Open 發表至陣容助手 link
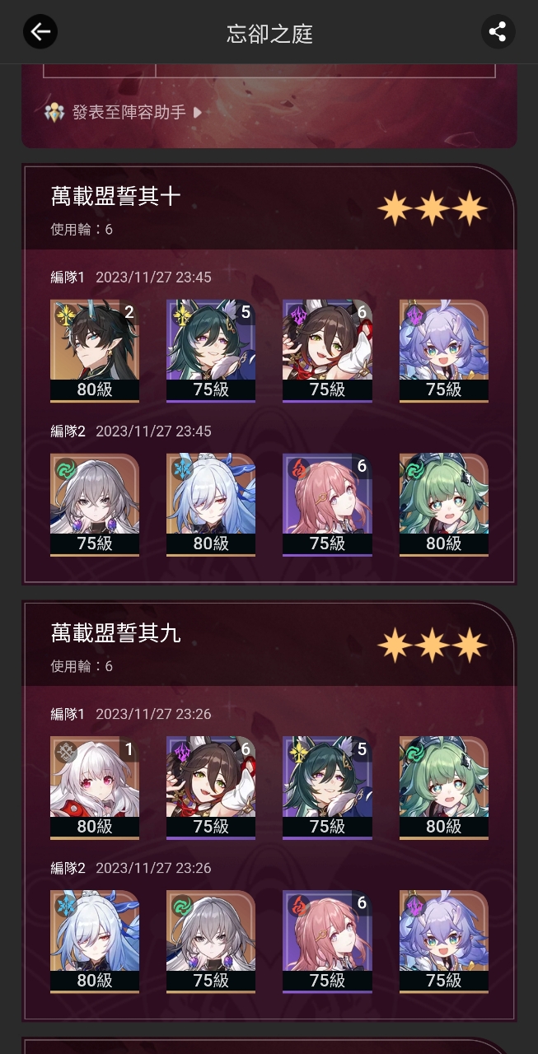 pyautogui.click(x=129, y=112)
